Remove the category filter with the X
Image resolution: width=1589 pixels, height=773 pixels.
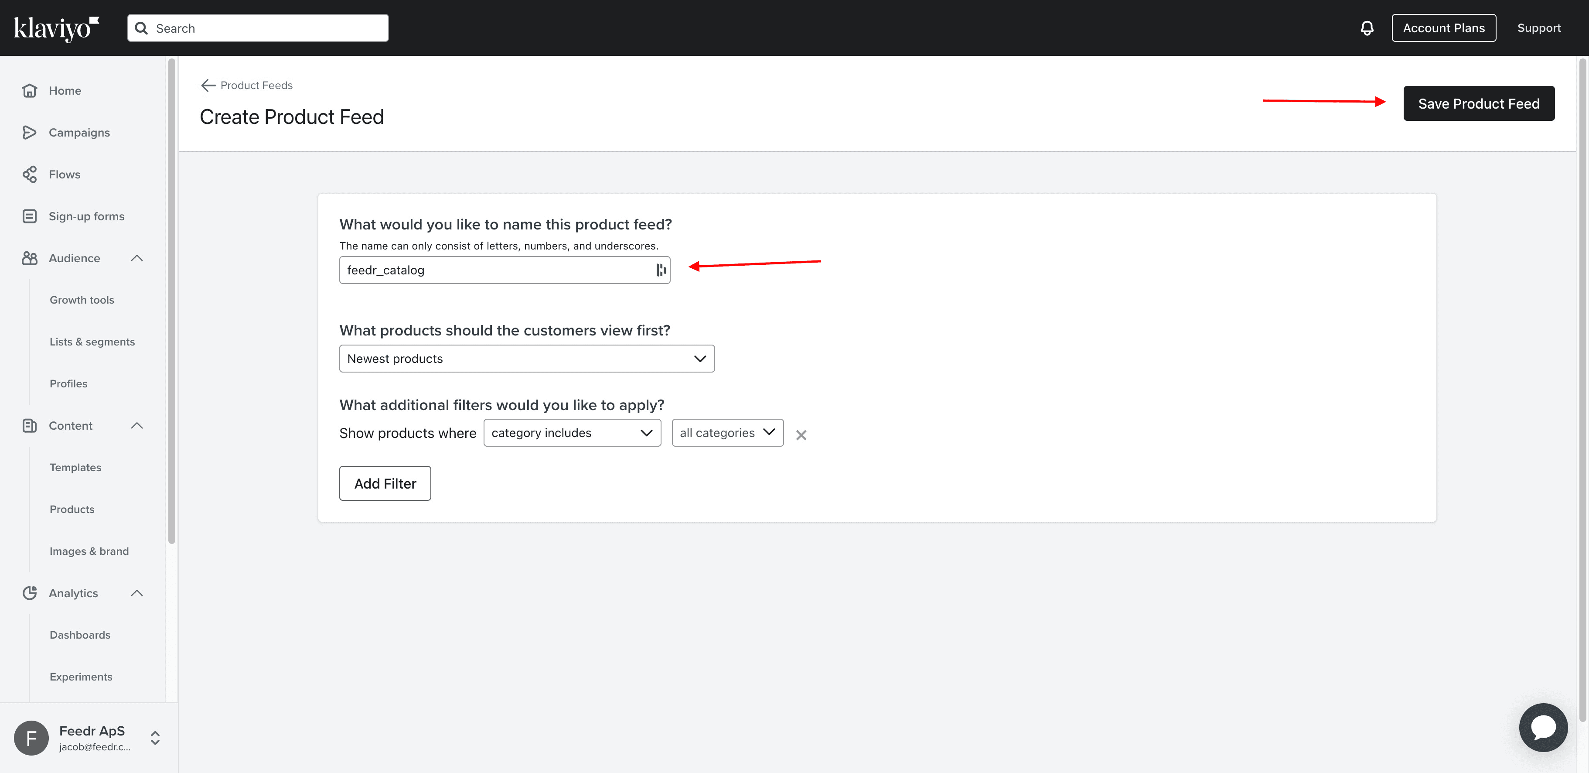tap(801, 435)
